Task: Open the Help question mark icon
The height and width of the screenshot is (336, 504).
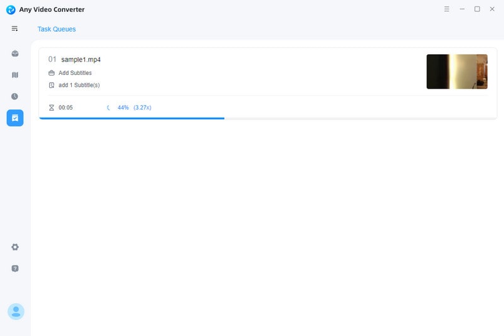Action: [x=14, y=268]
